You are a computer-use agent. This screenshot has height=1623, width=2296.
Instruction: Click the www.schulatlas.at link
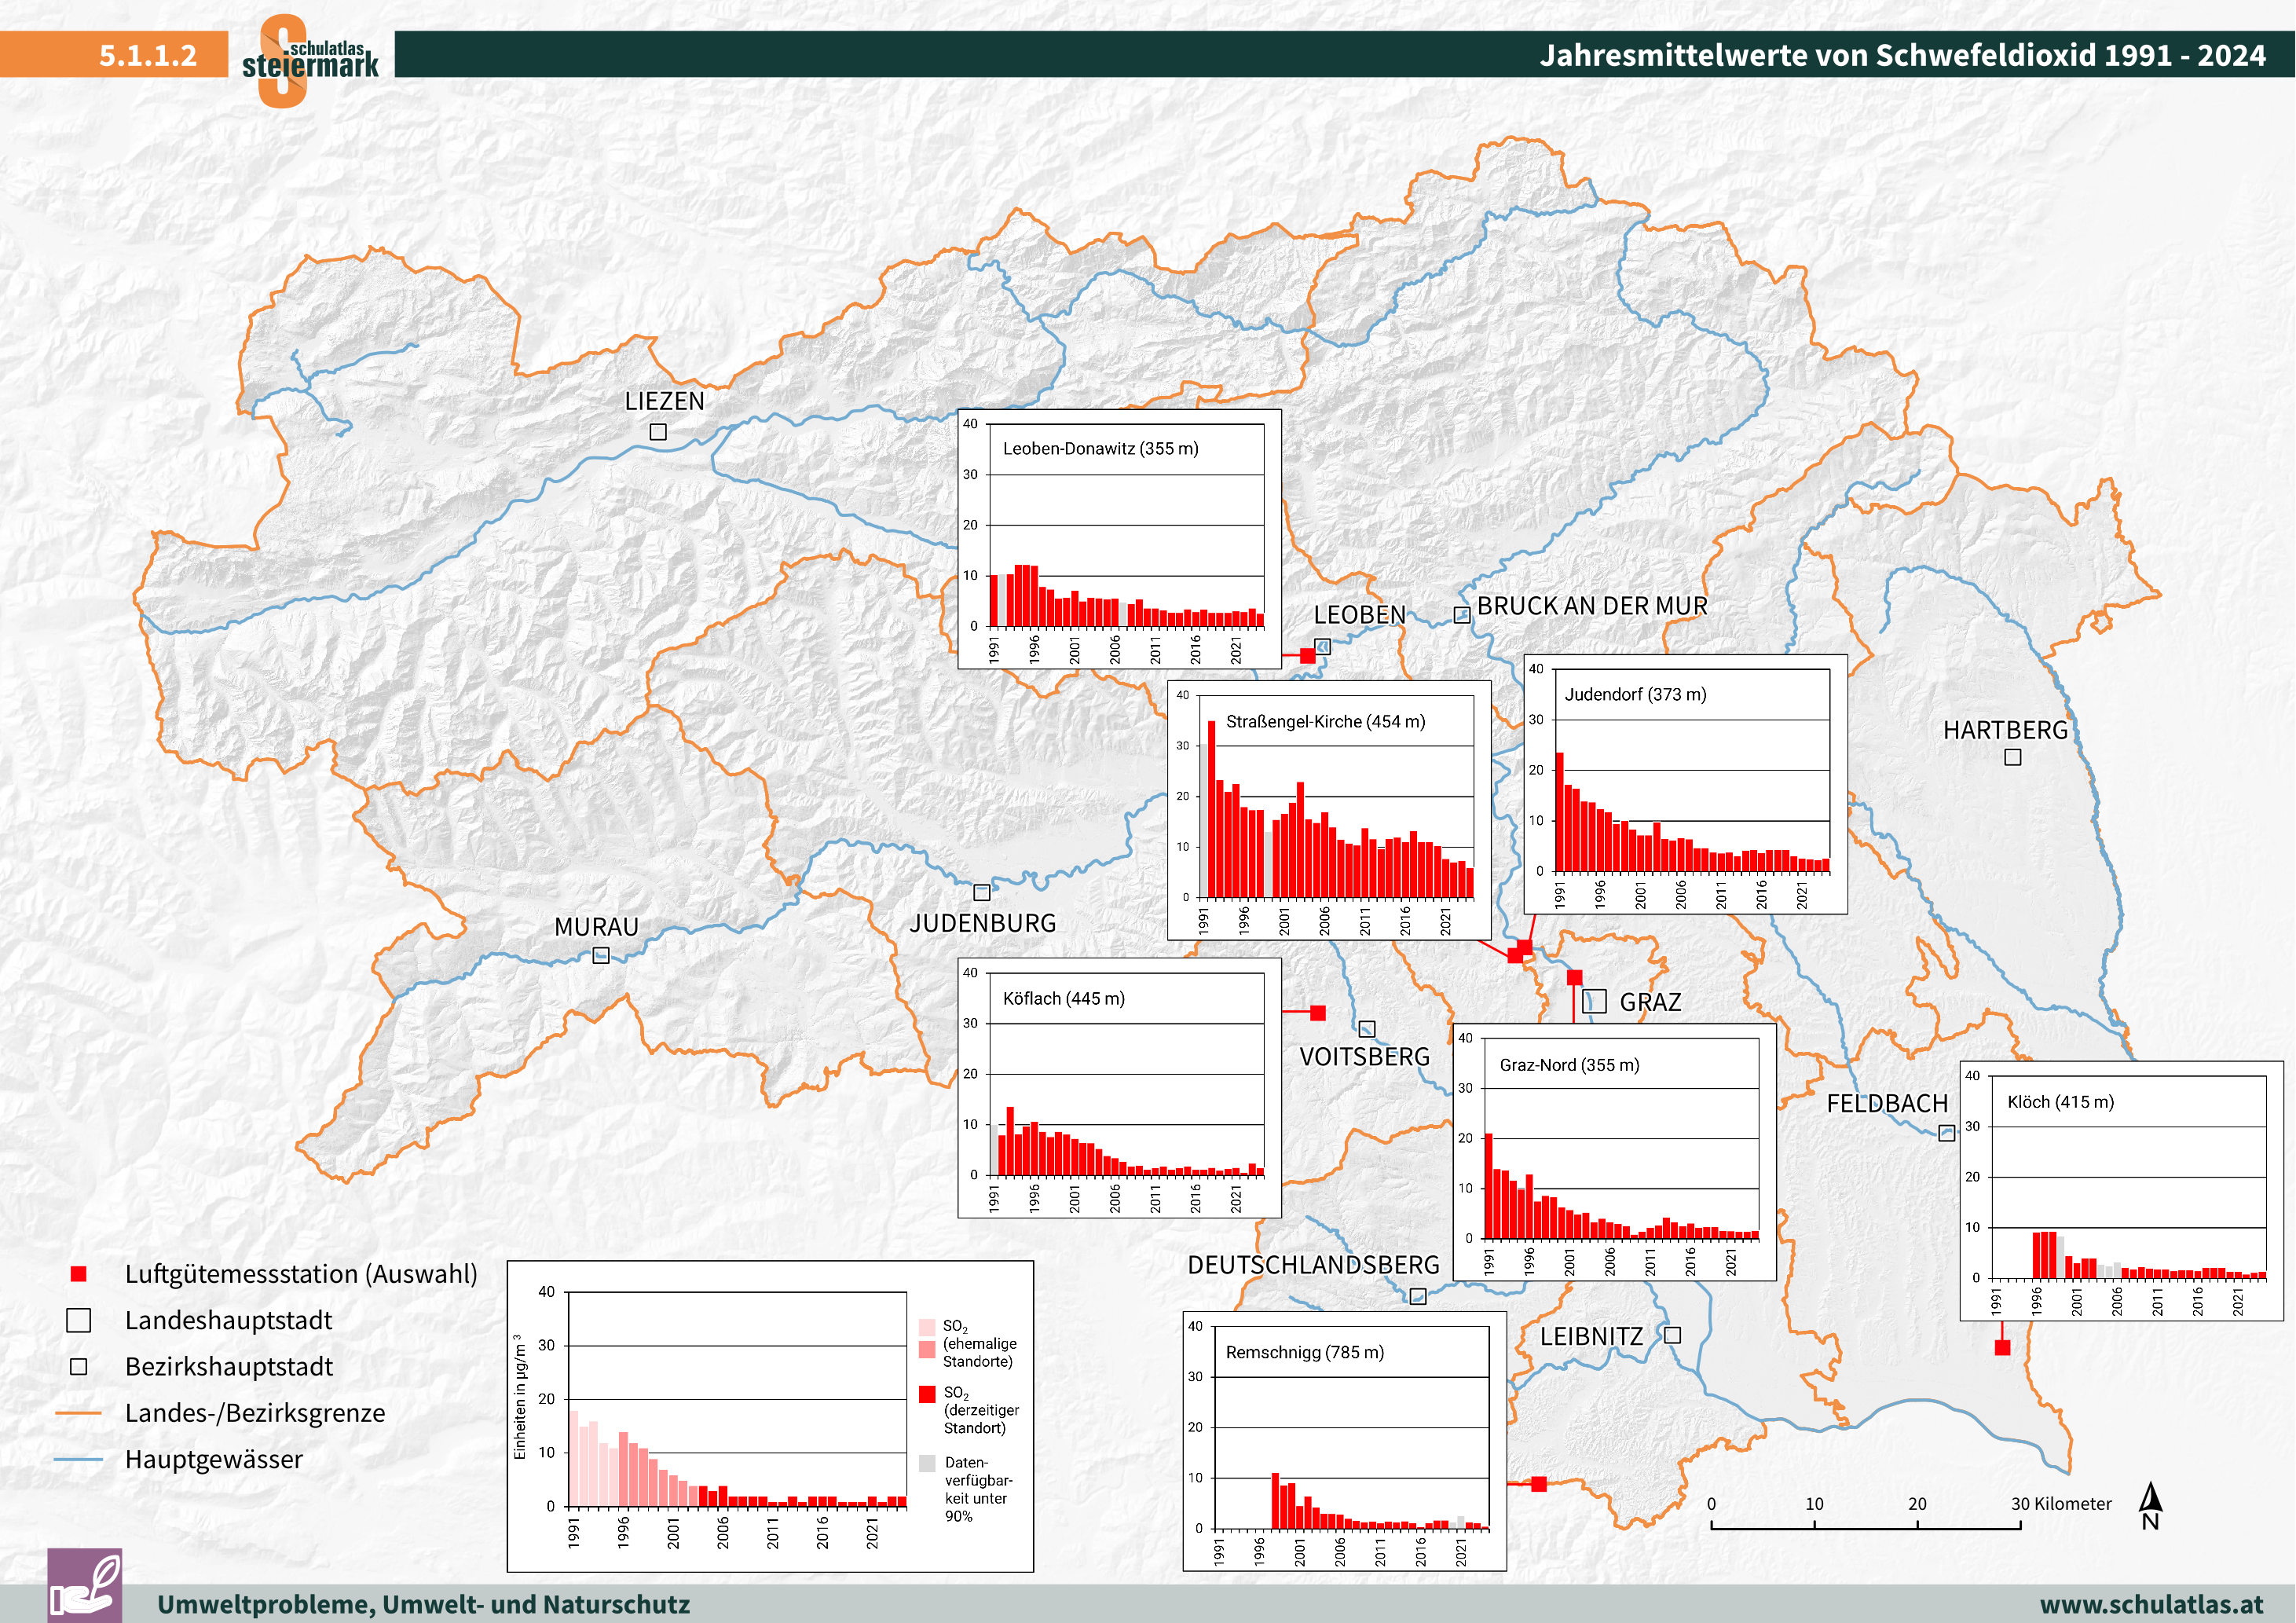[x=2151, y=1604]
